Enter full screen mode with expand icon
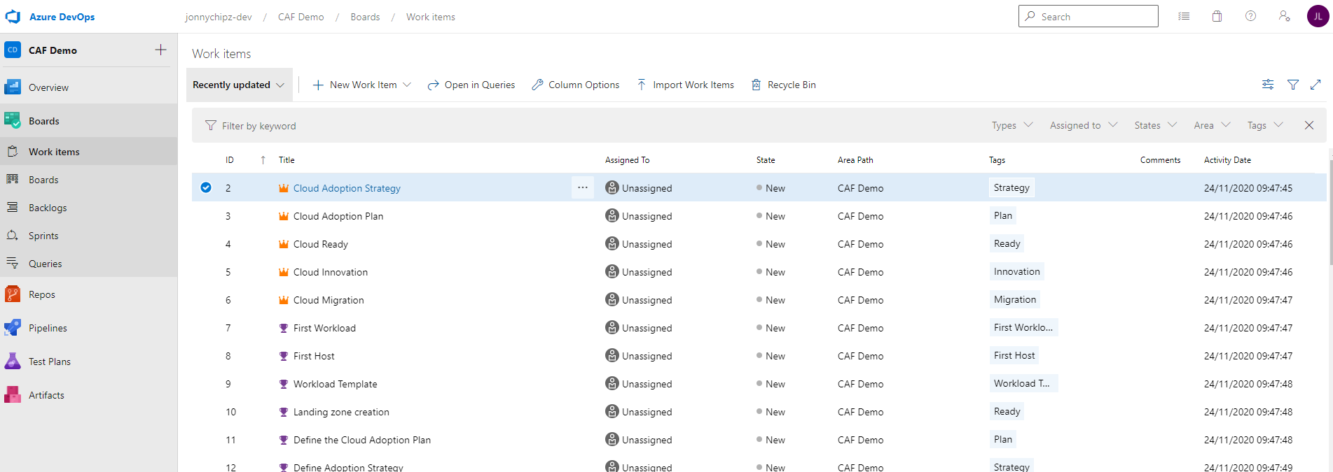 (x=1315, y=85)
